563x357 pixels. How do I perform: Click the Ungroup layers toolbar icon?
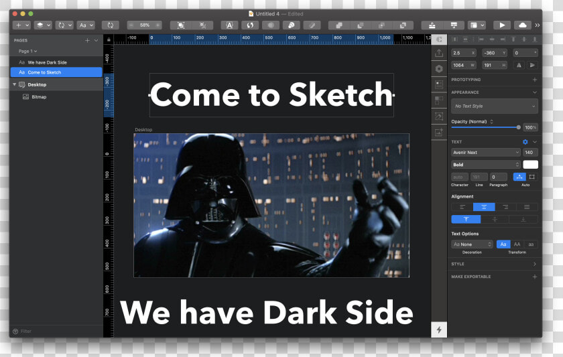[x=203, y=25]
